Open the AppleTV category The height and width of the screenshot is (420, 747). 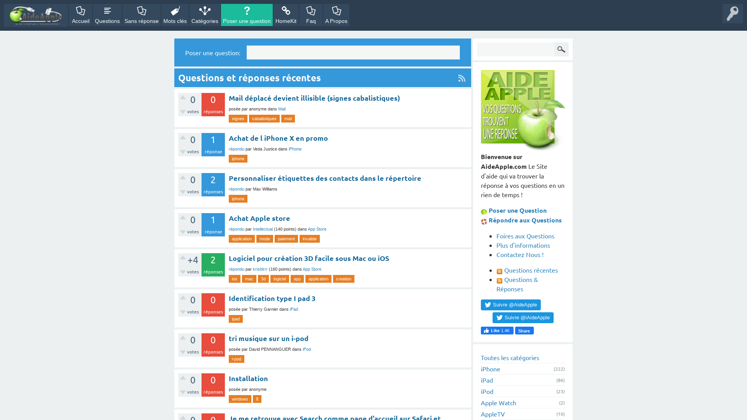point(493,414)
